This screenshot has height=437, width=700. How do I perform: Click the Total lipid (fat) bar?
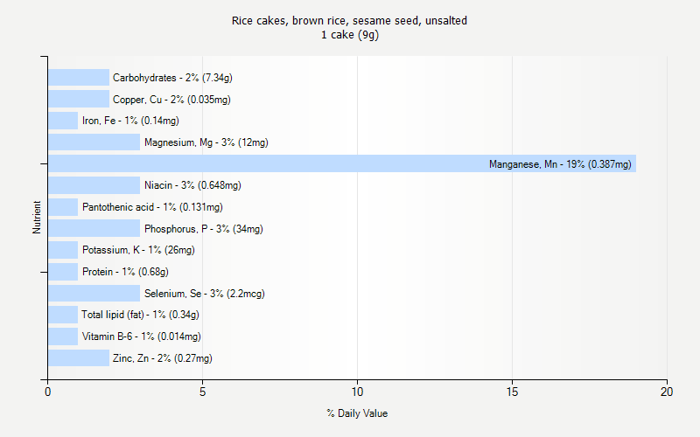(x=63, y=315)
